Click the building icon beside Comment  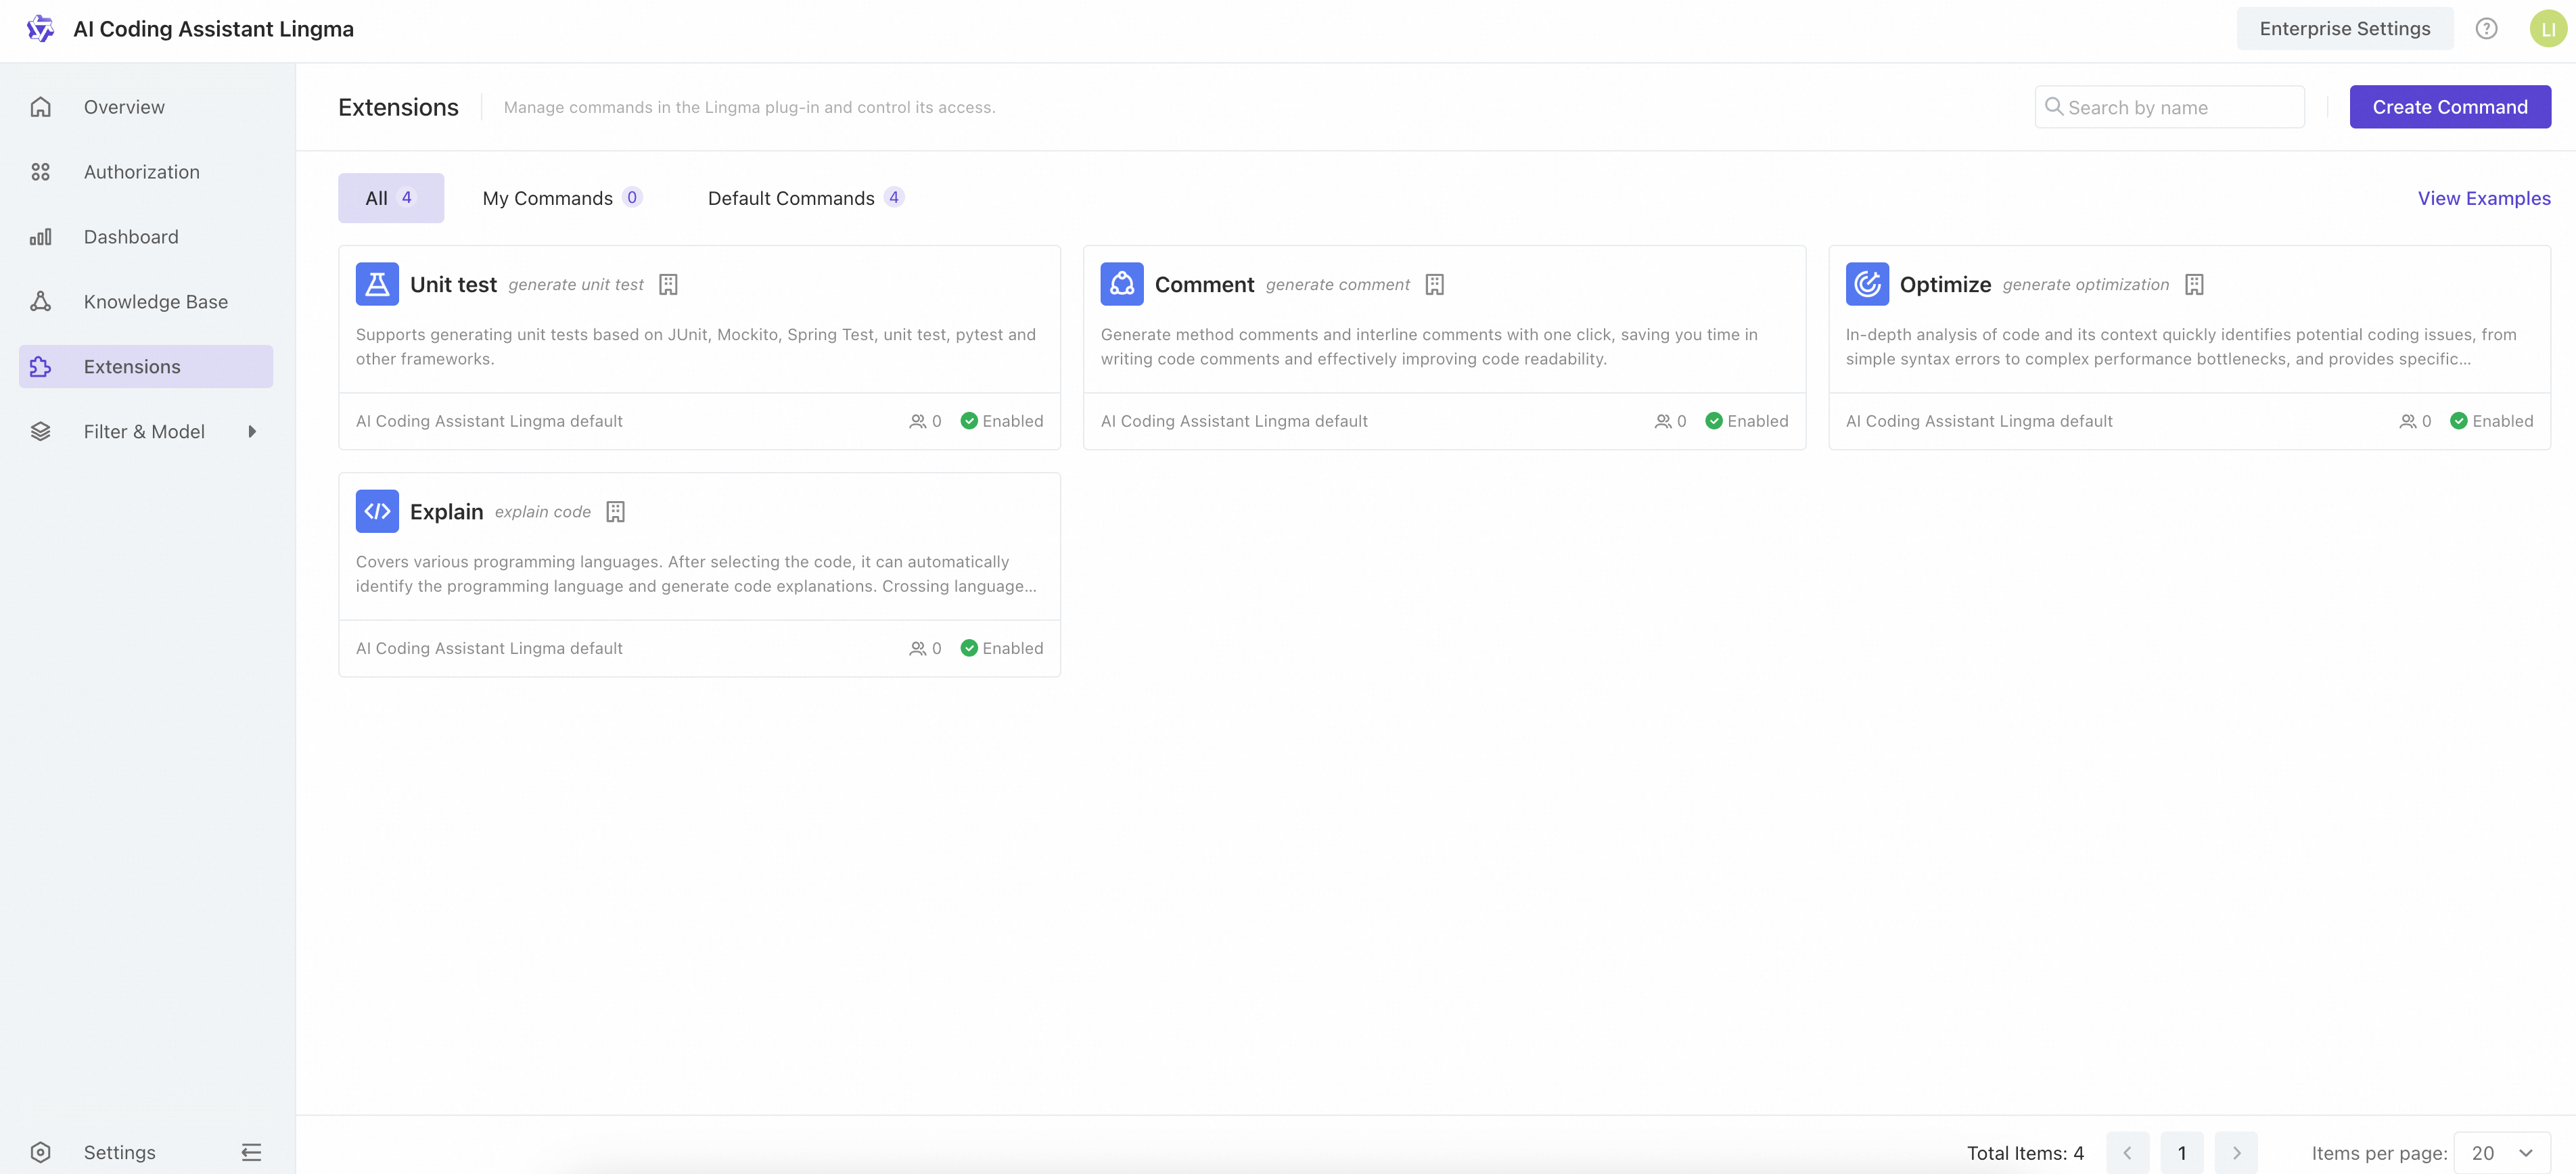click(1435, 285)
